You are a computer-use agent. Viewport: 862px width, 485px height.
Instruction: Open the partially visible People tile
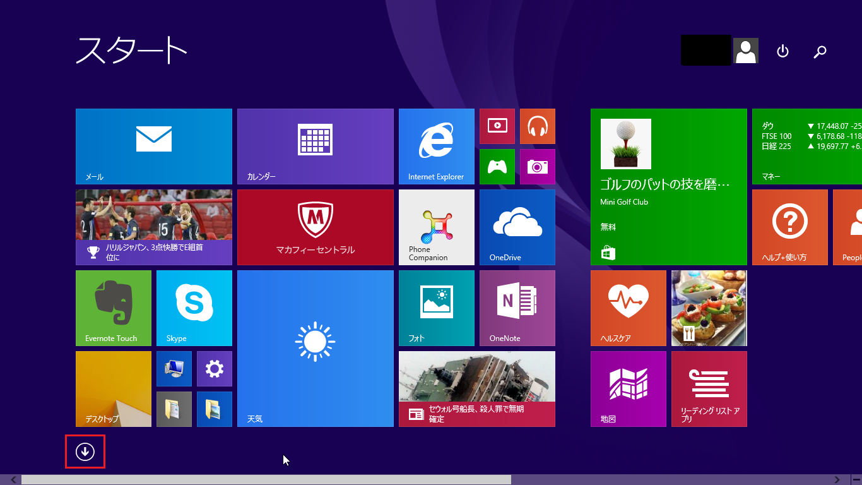pyautogui.click(x=847, y=227)
